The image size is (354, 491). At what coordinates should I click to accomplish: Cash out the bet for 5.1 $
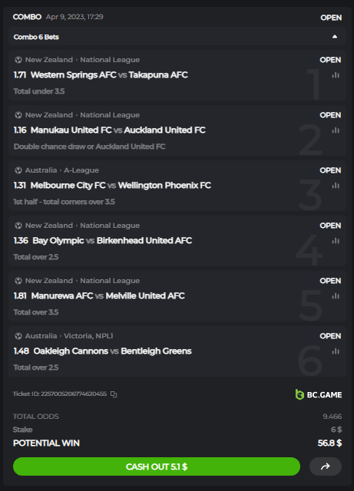click(x=157, y=466)
